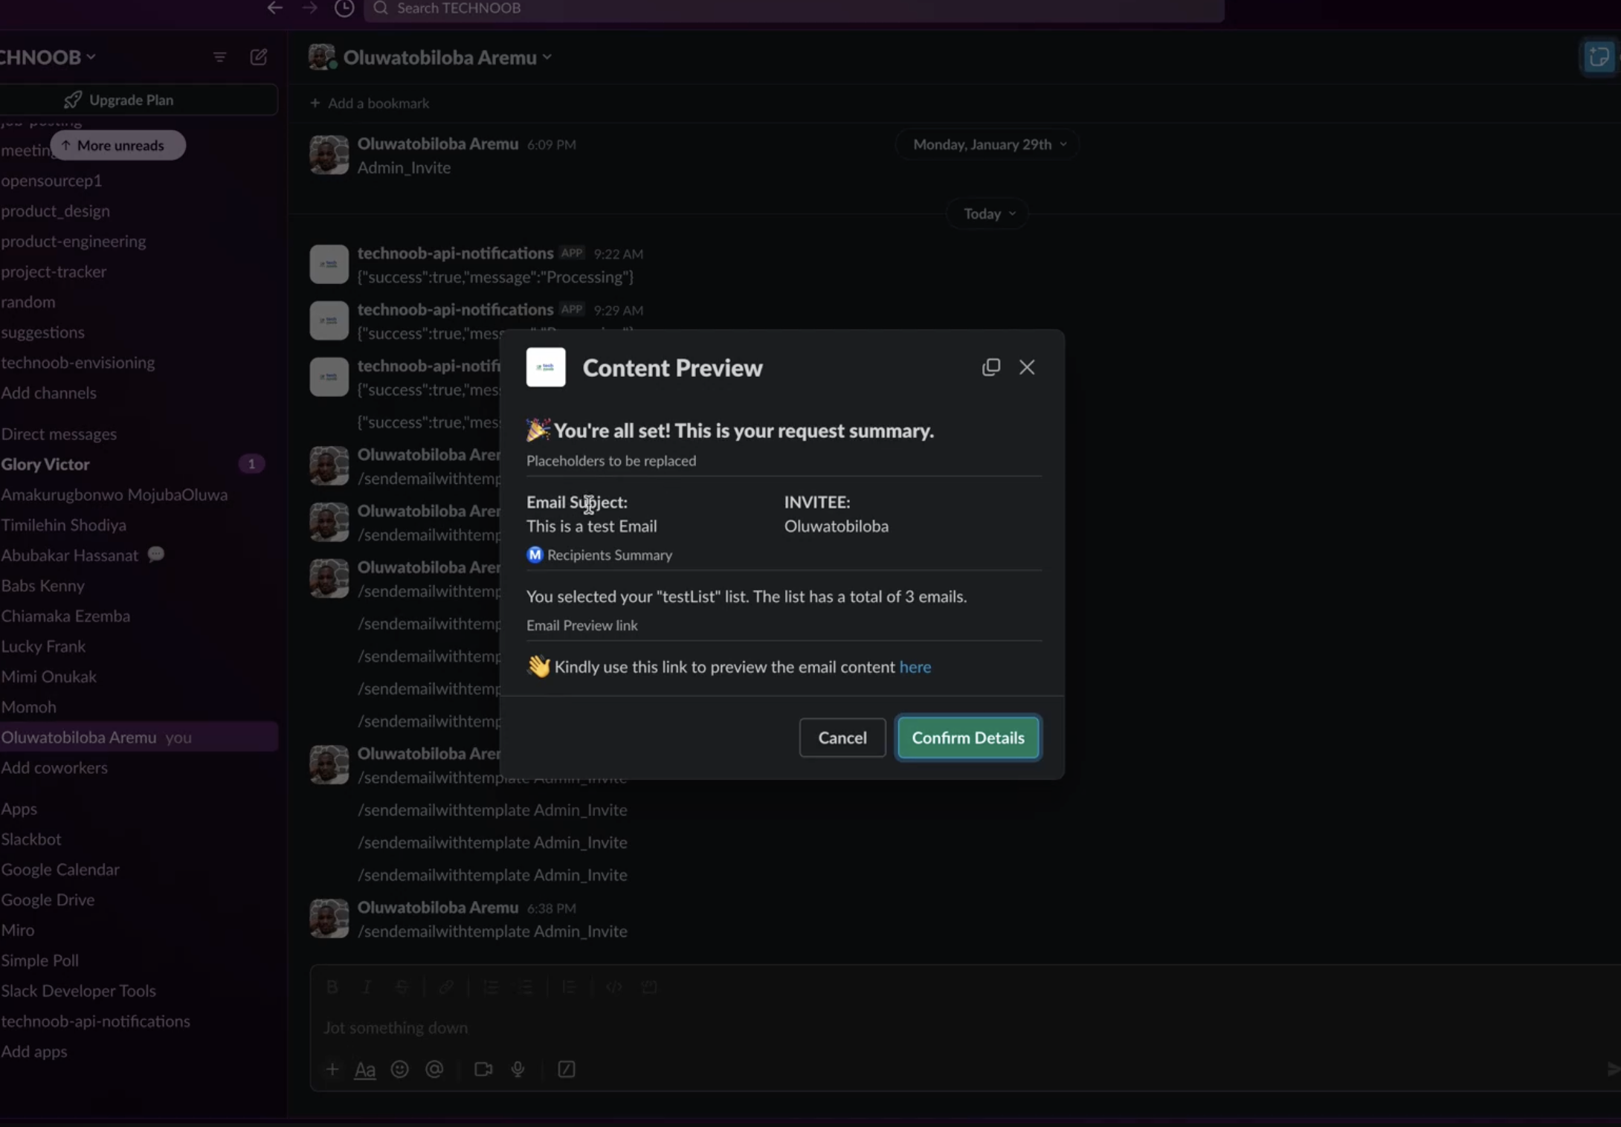Copy the Content Preview message
Image resolution: width=1621 pixels, height=1127 pixels.
tap(990, 366)
